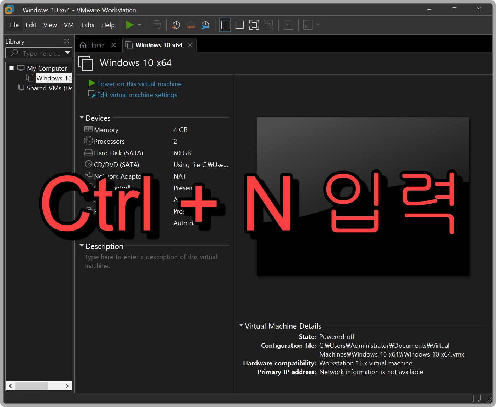This screenshot has width=496, height=407.
Task: Click the CD/DVD disc icon
Action: tap(88, 164)
